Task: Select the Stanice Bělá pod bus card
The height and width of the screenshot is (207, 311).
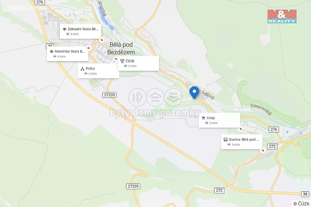Action: pos(242,142)
